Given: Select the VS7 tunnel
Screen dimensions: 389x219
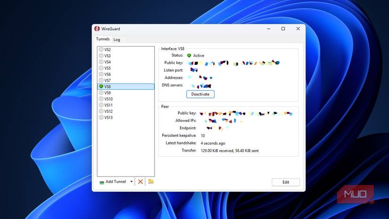Looking at the screenshot, I should pos(126,80).
